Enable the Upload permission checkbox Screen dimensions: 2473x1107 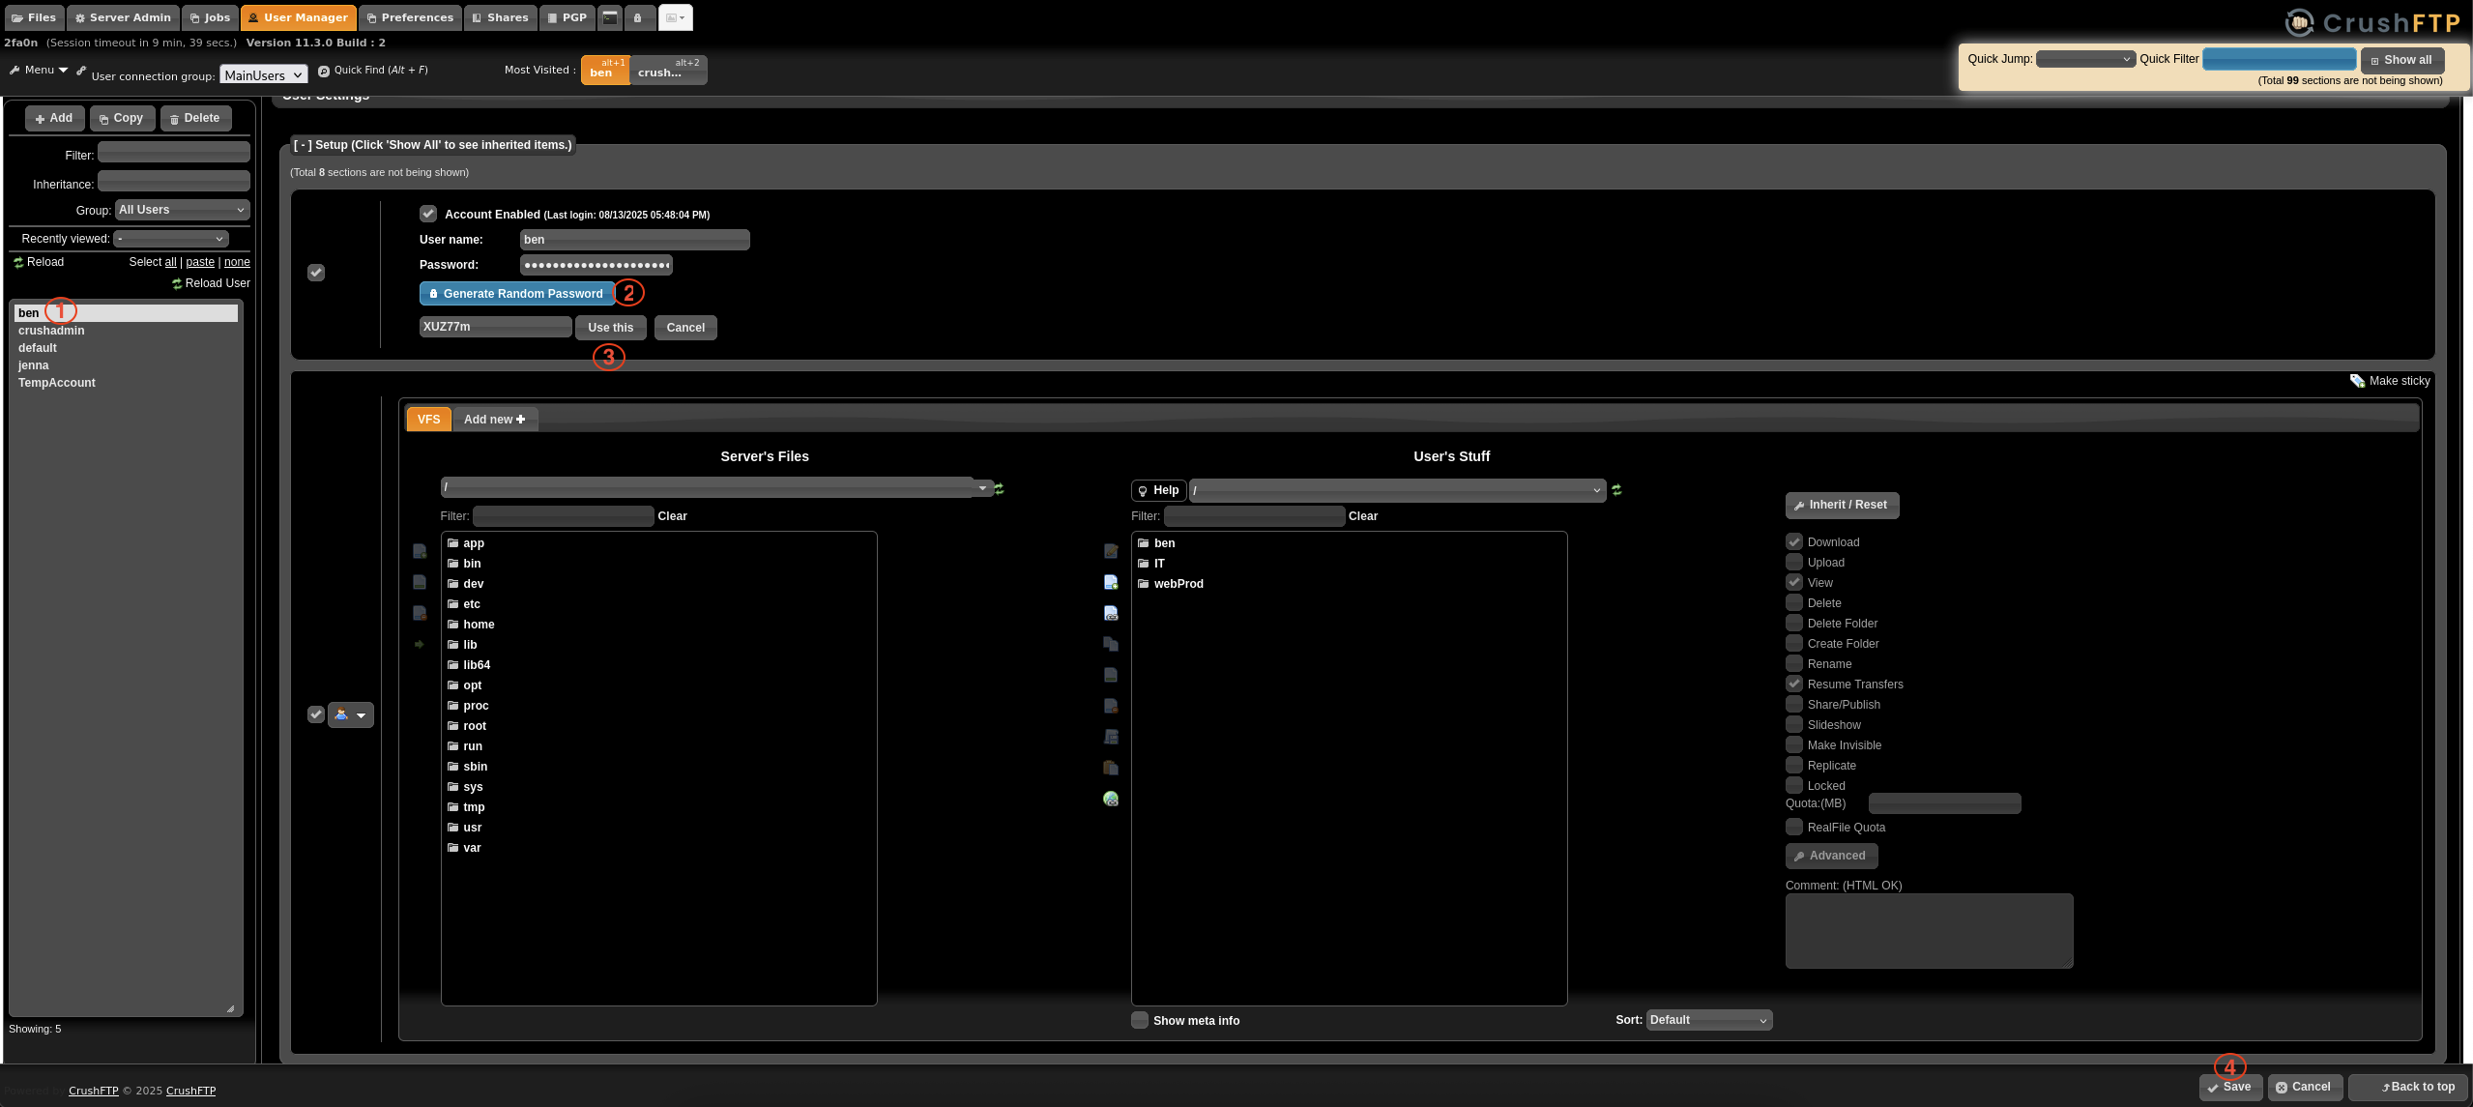point(1794,562)
